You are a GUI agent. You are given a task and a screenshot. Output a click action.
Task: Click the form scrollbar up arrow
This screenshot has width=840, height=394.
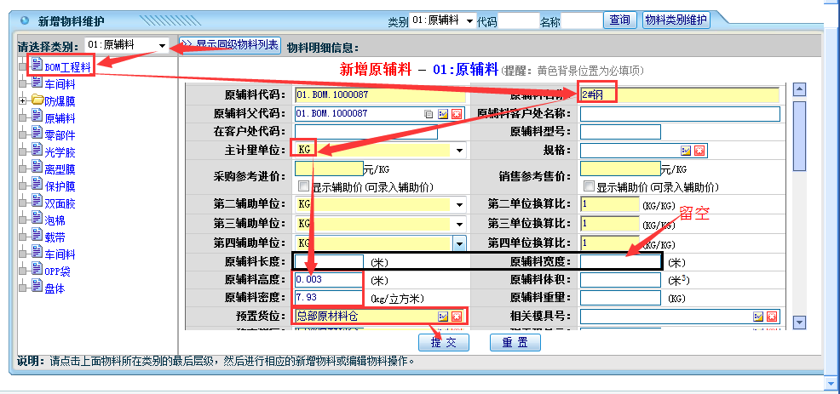(799, 89)
